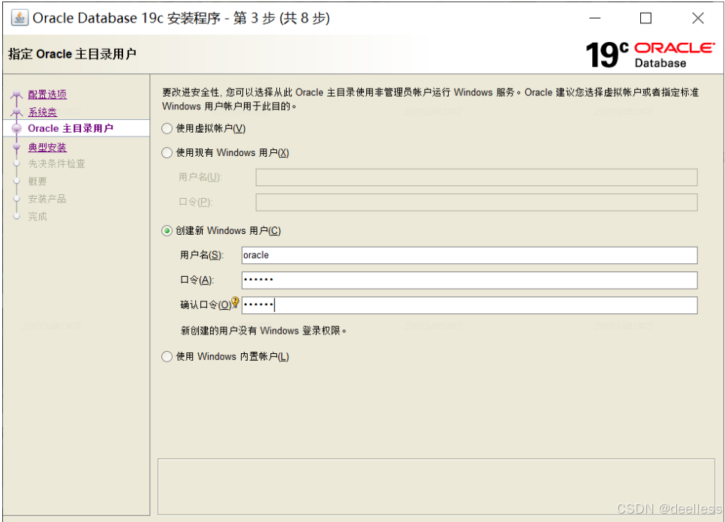
Task: Click the 先决条件检查 step label
Action: 56,163
